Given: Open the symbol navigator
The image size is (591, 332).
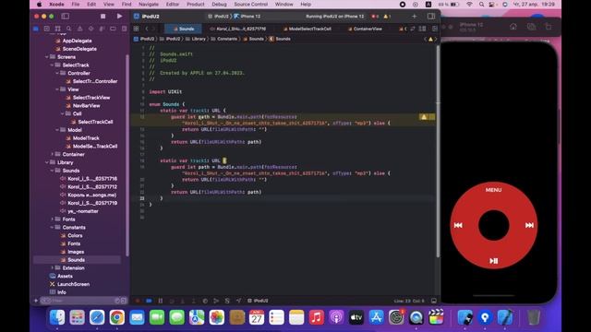Looking at the screenshot, I should 57,29.
